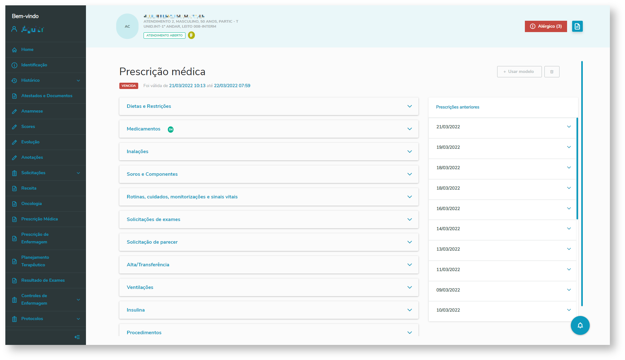Image resolution: width=625 pixels, height=360 pixels.
Task: Open Evolução in the sidebar
Action: coord(30,142)
